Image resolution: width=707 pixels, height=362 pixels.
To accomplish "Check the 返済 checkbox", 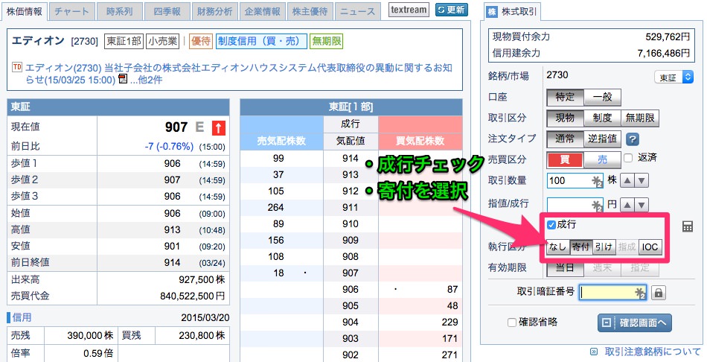I will pos(628,157).
